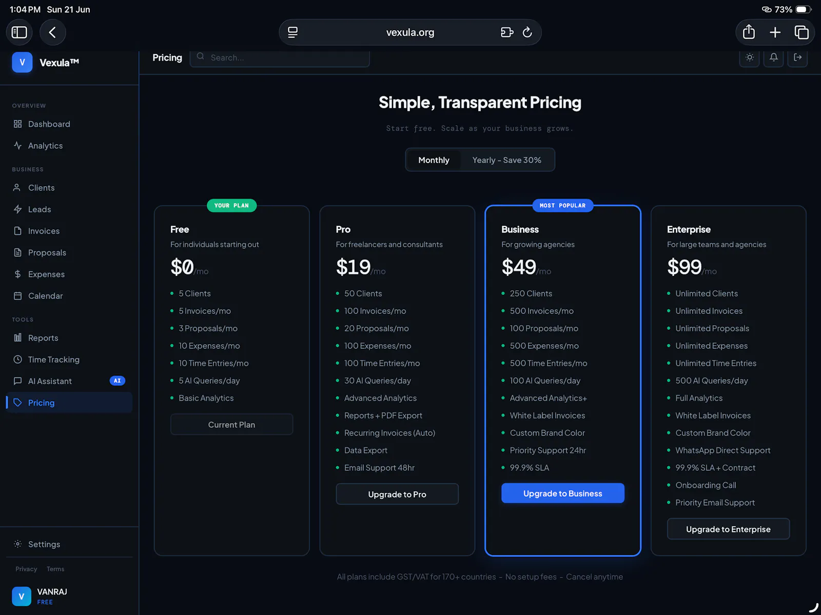Viewport: 821px width, 615px height.
Task: Click the Analytics pulse icon
Action: pos(18,146)
